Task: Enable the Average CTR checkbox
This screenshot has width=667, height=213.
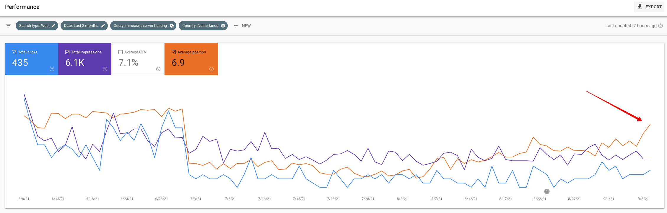Action: (121, 52)
